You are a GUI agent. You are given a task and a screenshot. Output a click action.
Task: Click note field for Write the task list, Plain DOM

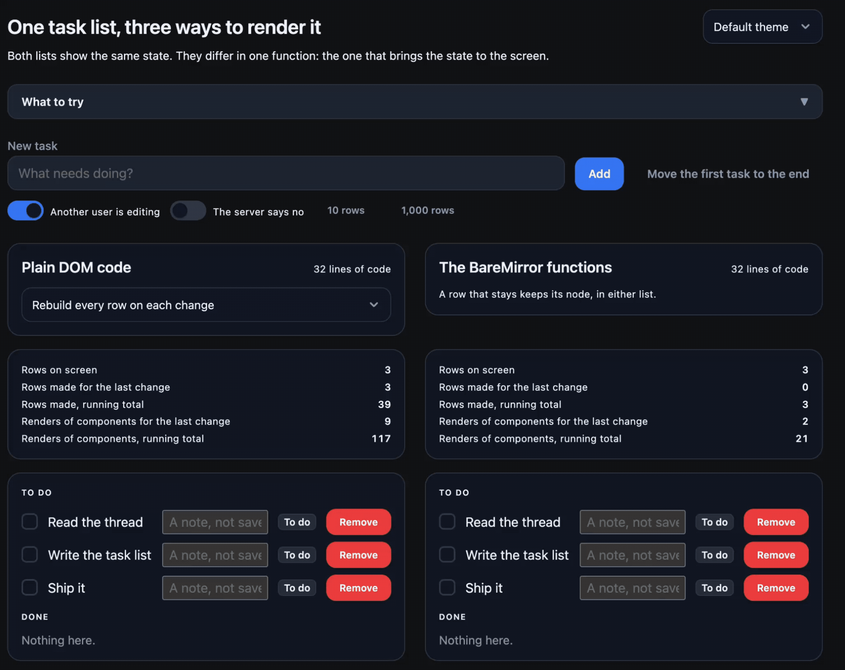pyautogui.click(x=215, y=555)
